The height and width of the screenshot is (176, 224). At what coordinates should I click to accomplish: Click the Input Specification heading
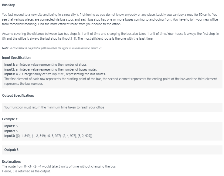[x=17, y=58]
